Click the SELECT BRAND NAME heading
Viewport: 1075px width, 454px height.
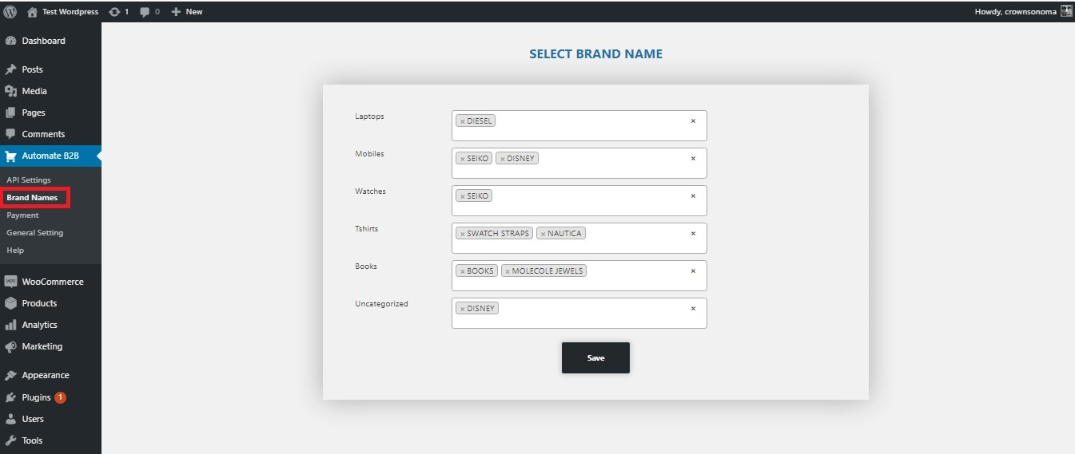(595, 54)
